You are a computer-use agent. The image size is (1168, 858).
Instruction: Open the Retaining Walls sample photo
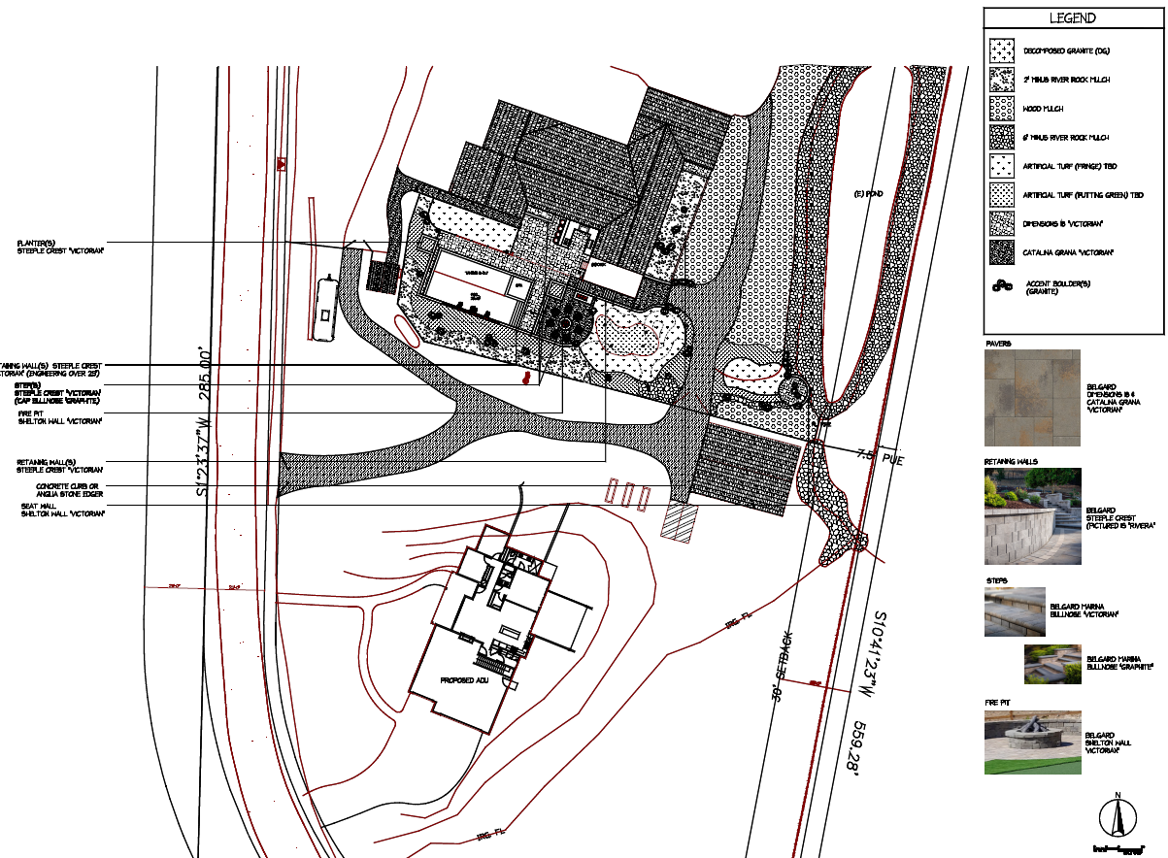1031,516
